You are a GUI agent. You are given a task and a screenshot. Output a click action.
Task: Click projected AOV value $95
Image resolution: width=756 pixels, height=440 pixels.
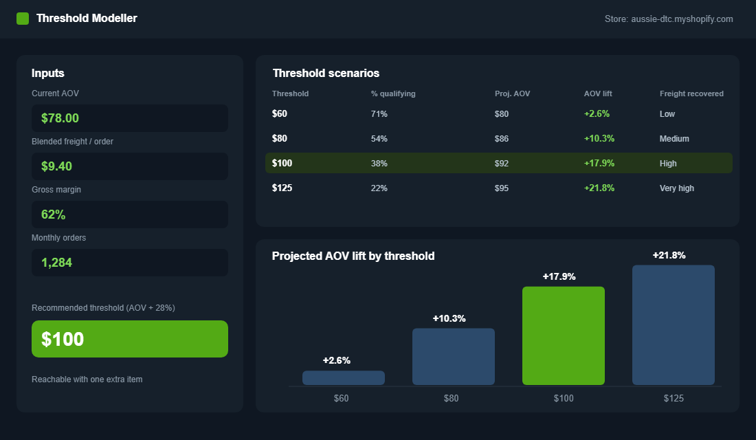502,188
